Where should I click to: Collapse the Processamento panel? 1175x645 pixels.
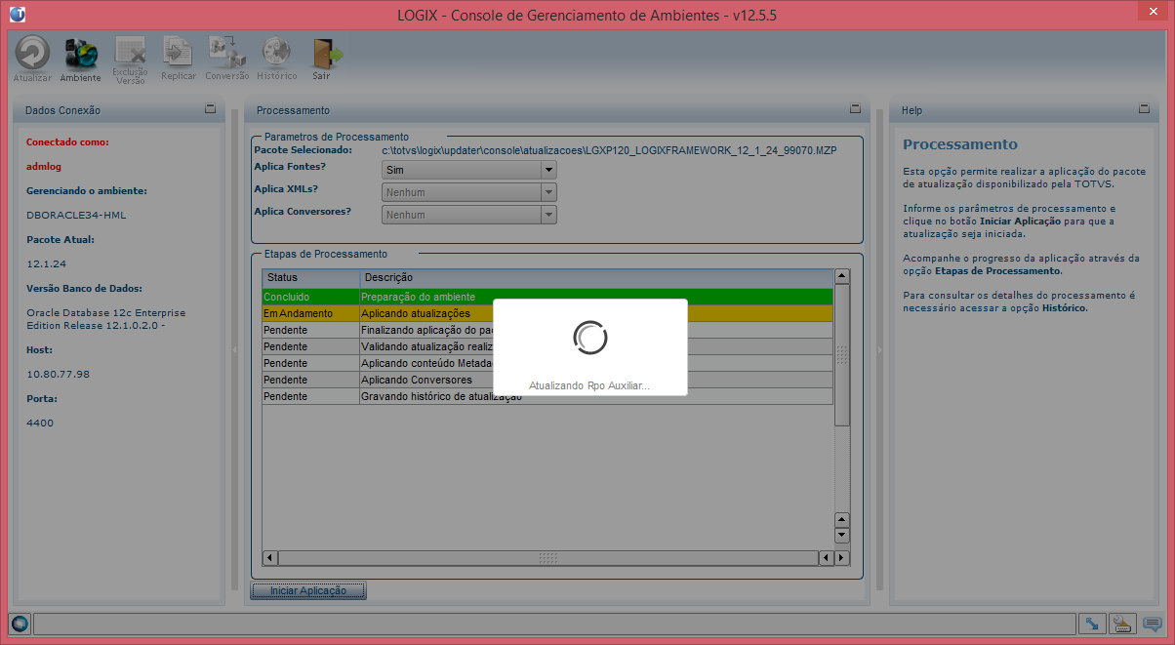(855, 109)
